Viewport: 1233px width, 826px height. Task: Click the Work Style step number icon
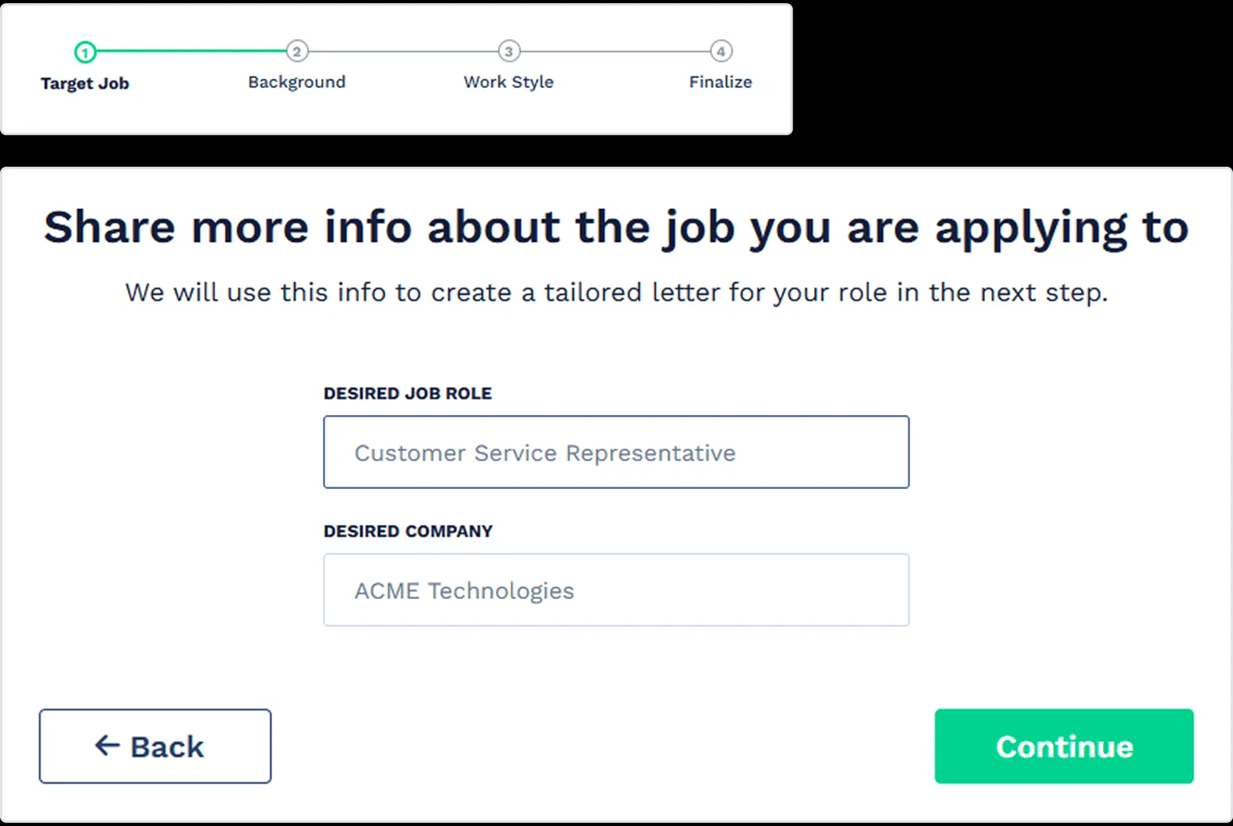click(x=508, y=52)
